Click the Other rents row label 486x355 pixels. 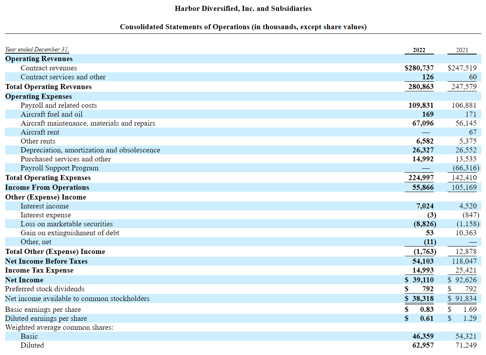(38, 141)
